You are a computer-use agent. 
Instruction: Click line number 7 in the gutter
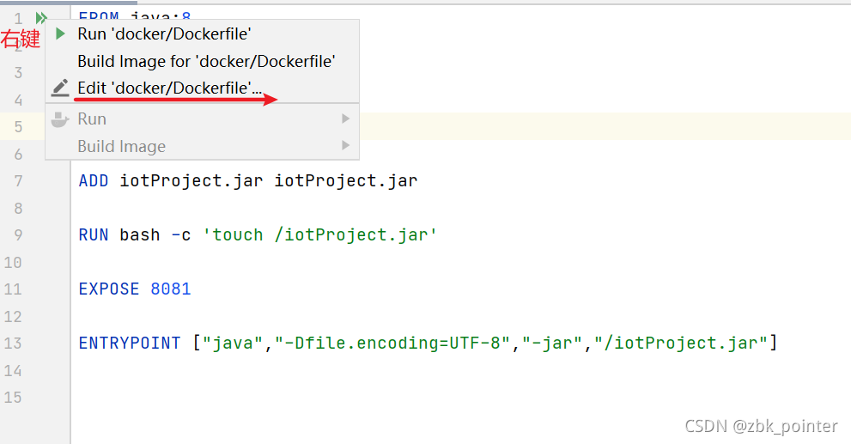point(18,181)
